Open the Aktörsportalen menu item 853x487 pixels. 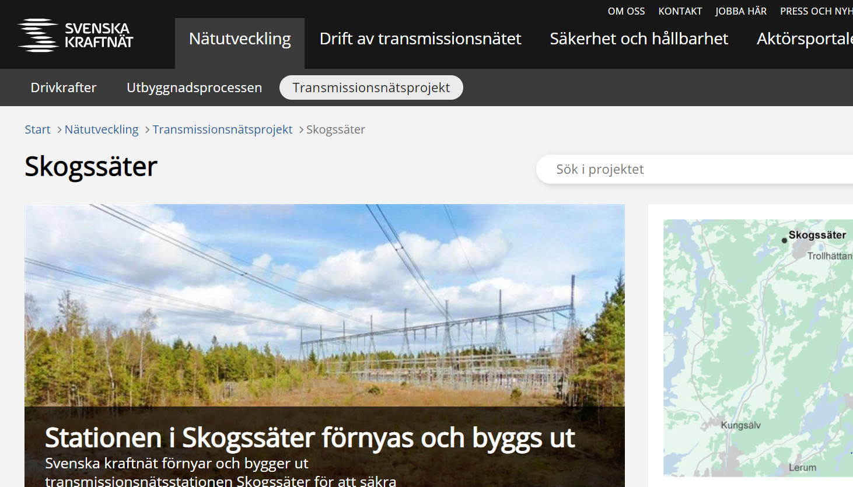click(805, 38)
